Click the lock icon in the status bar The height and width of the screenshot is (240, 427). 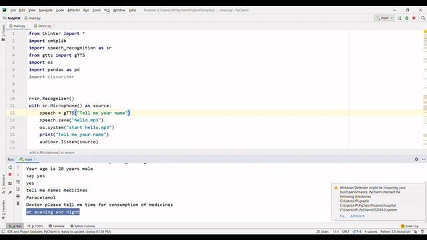pos(416,231)
